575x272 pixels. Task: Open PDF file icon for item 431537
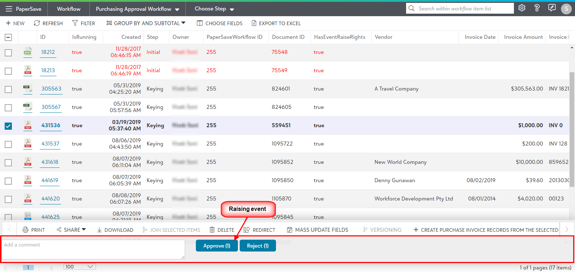[x=28, y=144]
